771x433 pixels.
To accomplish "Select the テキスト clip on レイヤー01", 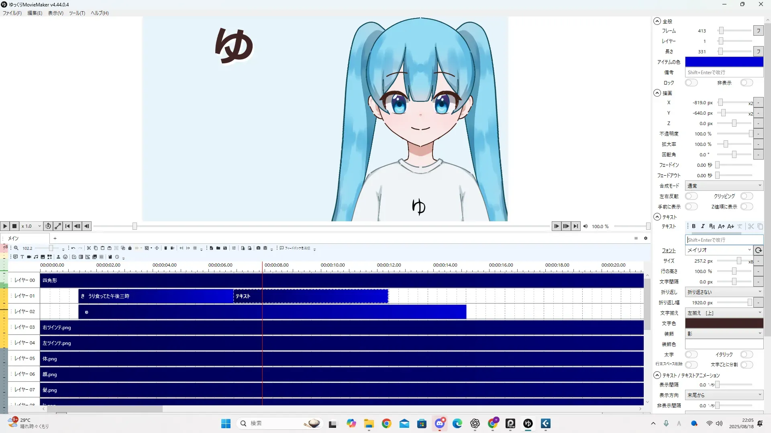I will [310, 296].
